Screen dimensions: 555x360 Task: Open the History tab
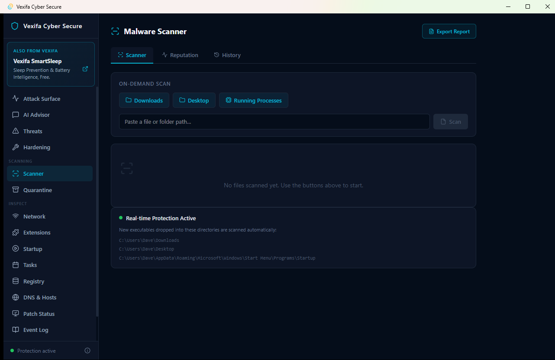[227, 55]
